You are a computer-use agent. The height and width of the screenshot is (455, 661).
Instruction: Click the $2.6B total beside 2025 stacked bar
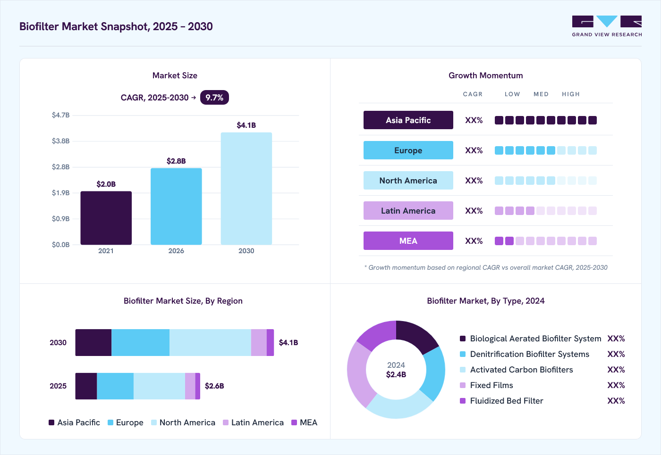pos(214,386)
